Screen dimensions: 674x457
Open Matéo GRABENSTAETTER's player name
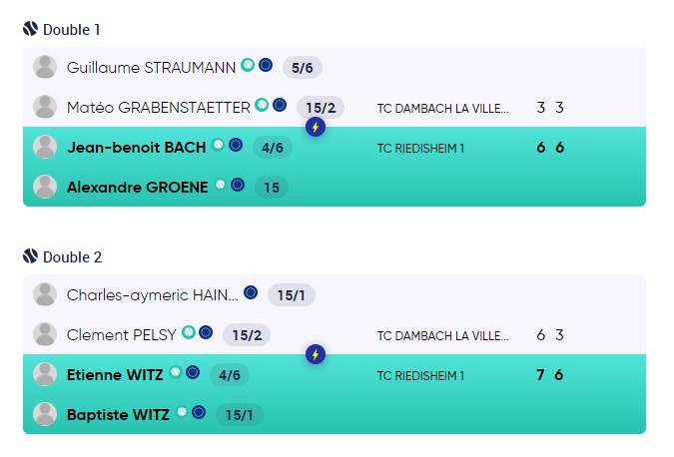click(159, 108)
